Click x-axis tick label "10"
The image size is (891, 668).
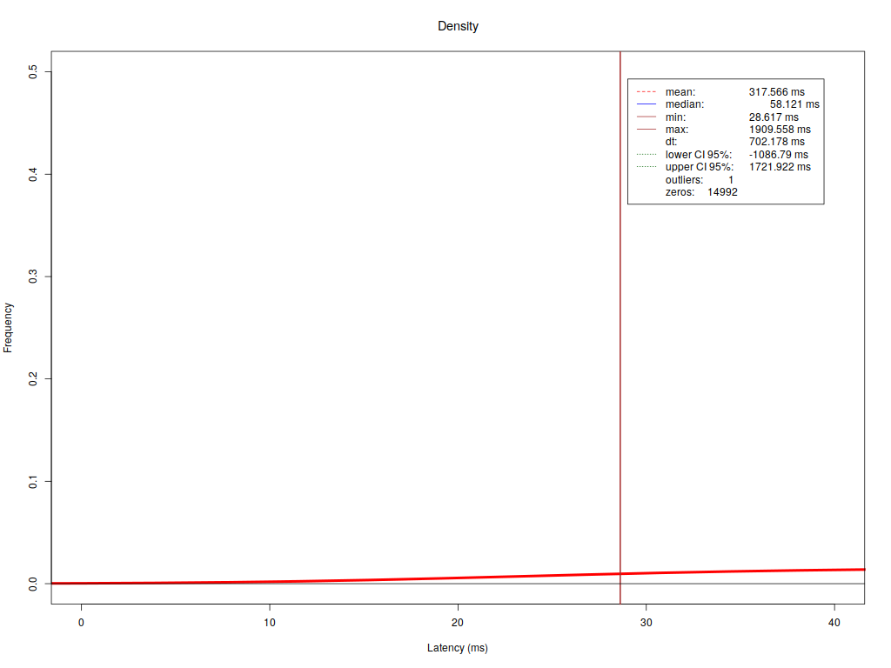pos(270,623)
